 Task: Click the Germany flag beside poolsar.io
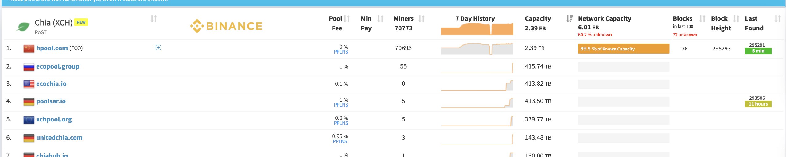29,102
